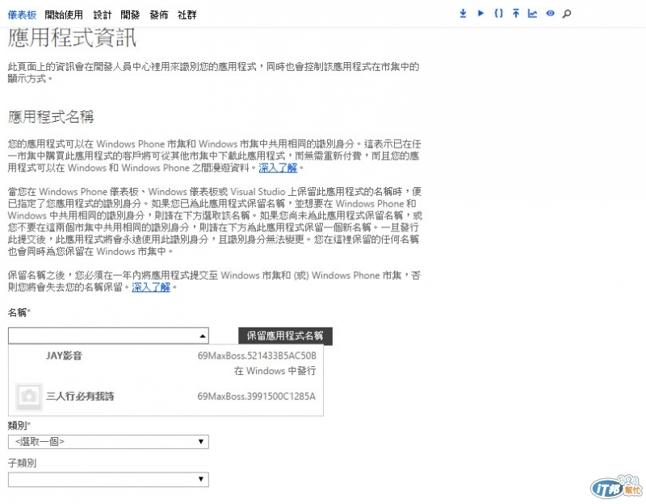Click the 在 Windows 中發行 status text
Viewport: 646px width, 504px height.
click(275, 371)
